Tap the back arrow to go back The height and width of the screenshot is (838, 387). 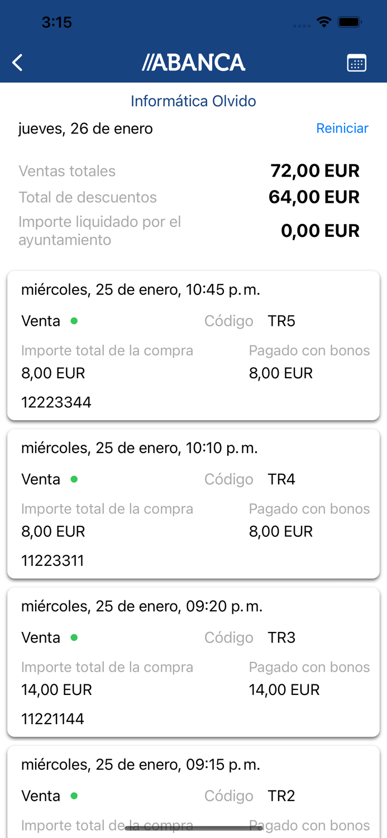coord(17,62)
